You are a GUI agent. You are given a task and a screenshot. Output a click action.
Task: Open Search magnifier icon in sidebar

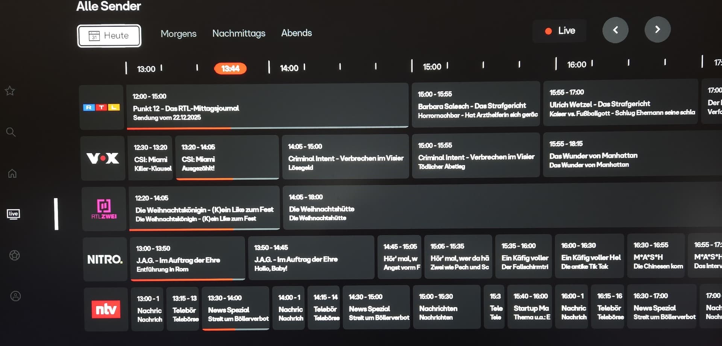[11, 132]
